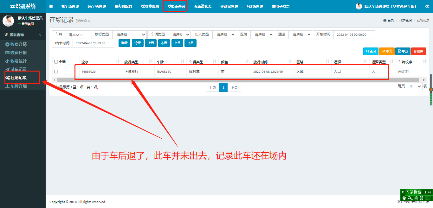Screen dimensions: 433x208
Task: Open 电子发票 in the top menu
Action: pos(281,6)
